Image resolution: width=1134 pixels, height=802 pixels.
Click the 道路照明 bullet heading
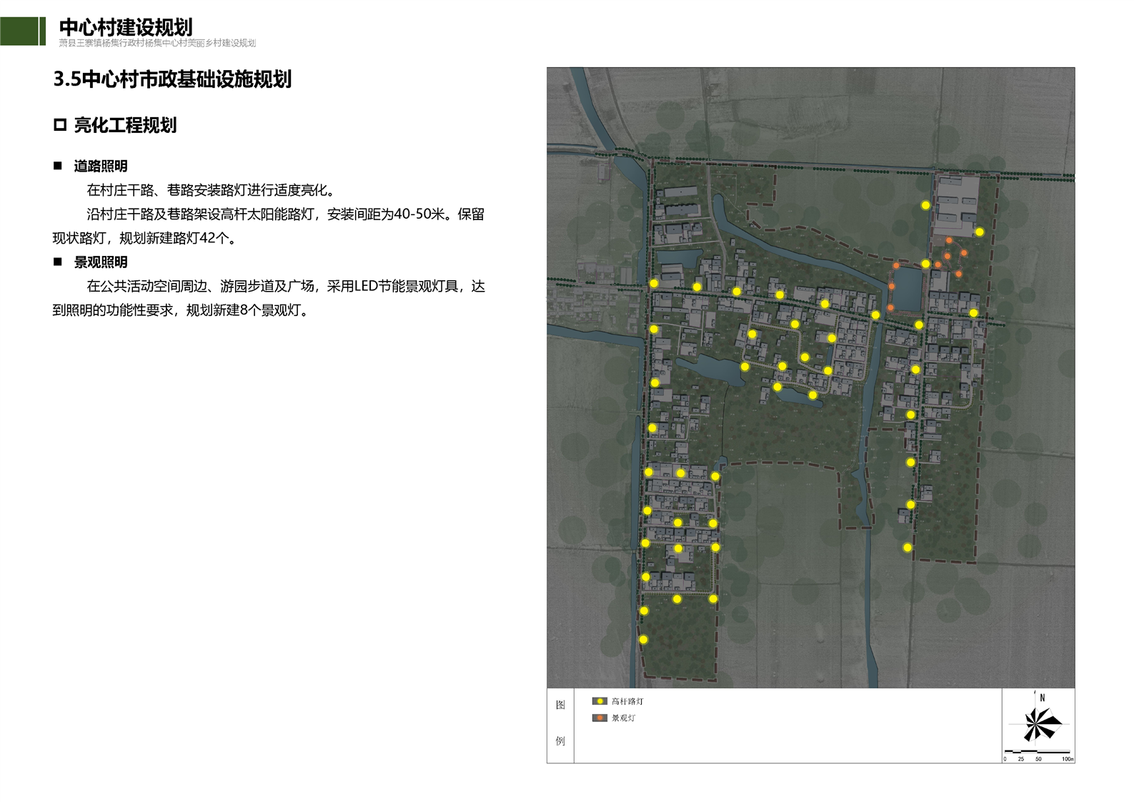tap(101, 166)
